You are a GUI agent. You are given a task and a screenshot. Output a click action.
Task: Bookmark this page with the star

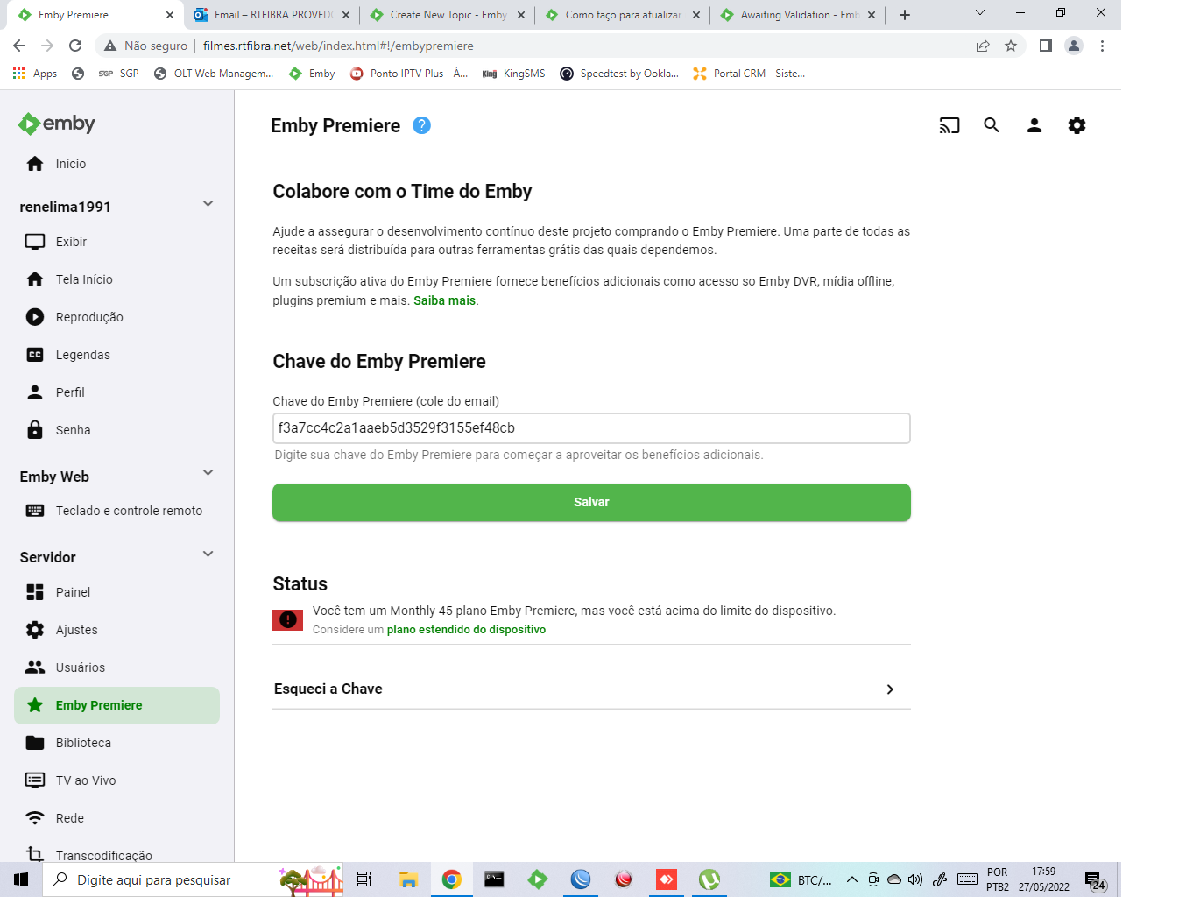(1011, 46)
